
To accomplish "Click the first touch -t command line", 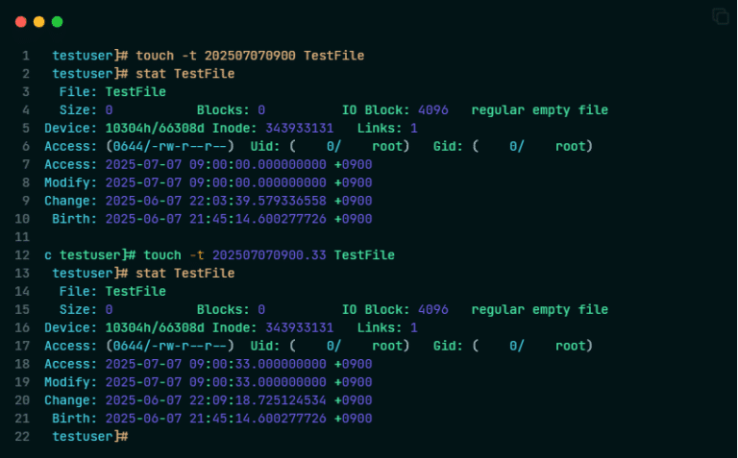I will (208, 56).
